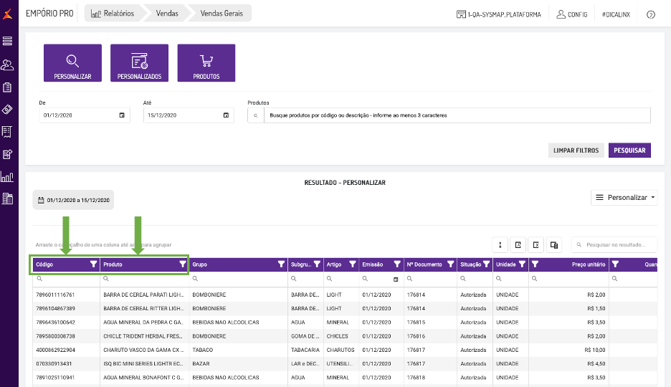Open the column chooser icon above table
671x387 pixels.
[553, 245]
